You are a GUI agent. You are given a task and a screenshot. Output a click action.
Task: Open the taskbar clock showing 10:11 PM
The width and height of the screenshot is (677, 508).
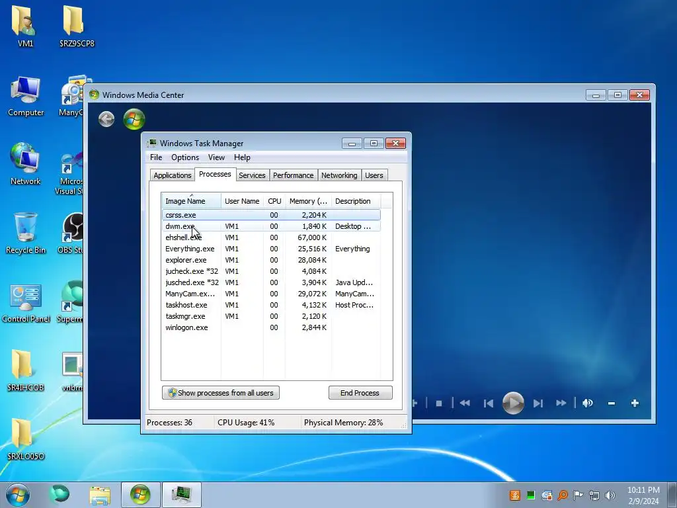[643, 495]
